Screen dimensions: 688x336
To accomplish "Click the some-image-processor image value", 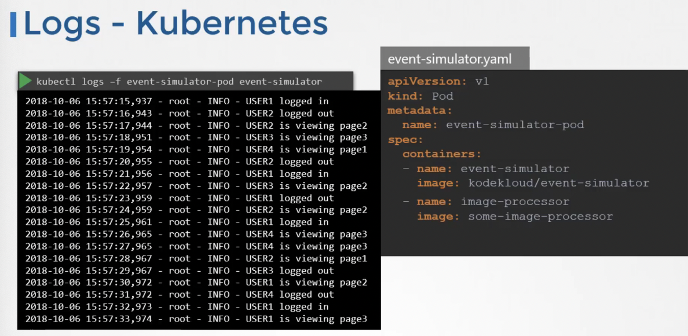I will coord(540,216).
